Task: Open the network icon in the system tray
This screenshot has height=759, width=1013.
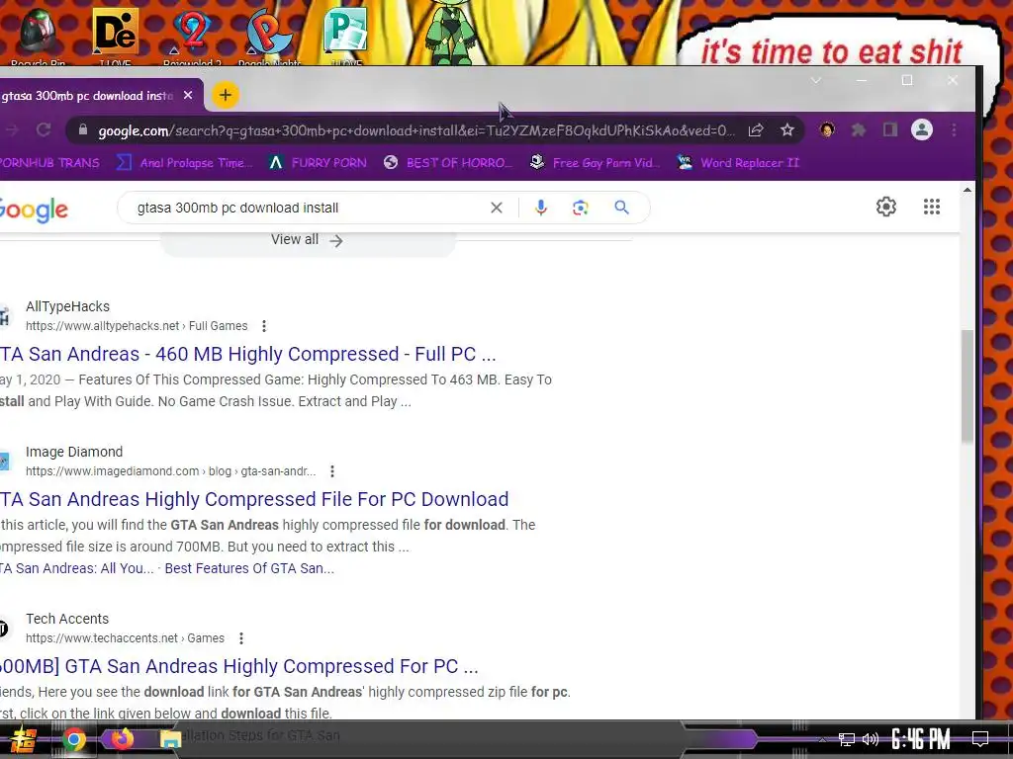Action: tap(847, 739)
